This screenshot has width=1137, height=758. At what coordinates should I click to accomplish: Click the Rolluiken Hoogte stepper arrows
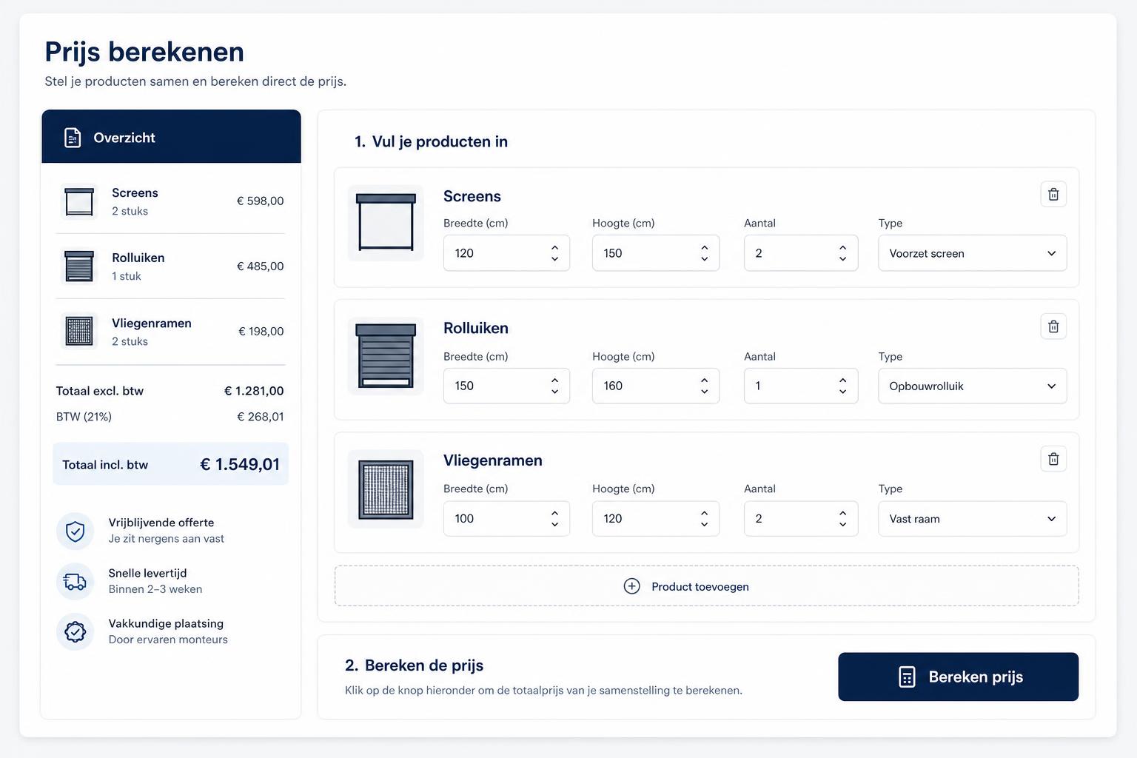[x=704, y=386]
